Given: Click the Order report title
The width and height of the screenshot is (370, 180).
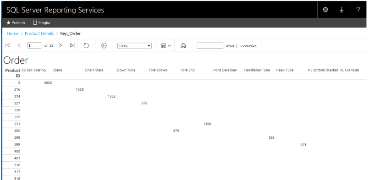Looking at the screenshot, I should [x=16, y=60].
